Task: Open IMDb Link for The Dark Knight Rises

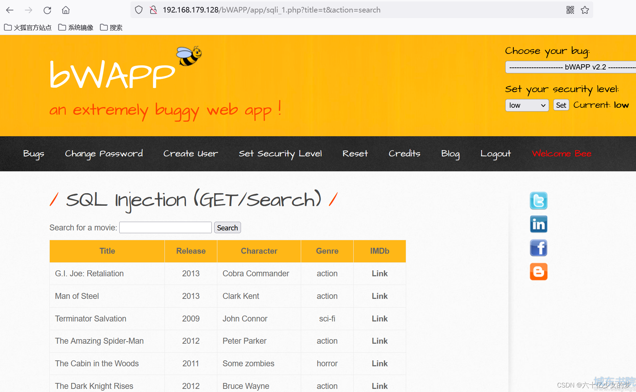Action: pos(380,386)
